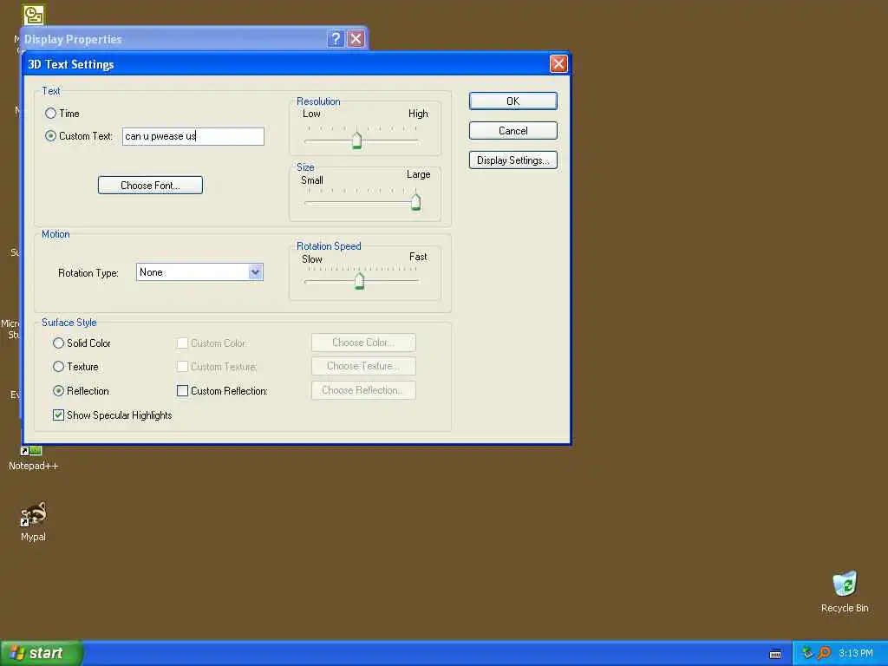Choose the Solid Color surface style
888x666 pixels.
coord(58,343)
